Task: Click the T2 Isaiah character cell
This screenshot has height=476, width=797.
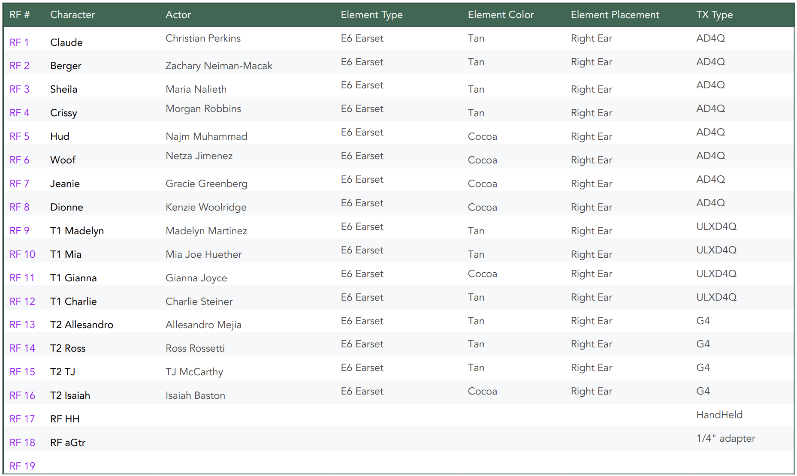Action: click(x=70, y=395)
